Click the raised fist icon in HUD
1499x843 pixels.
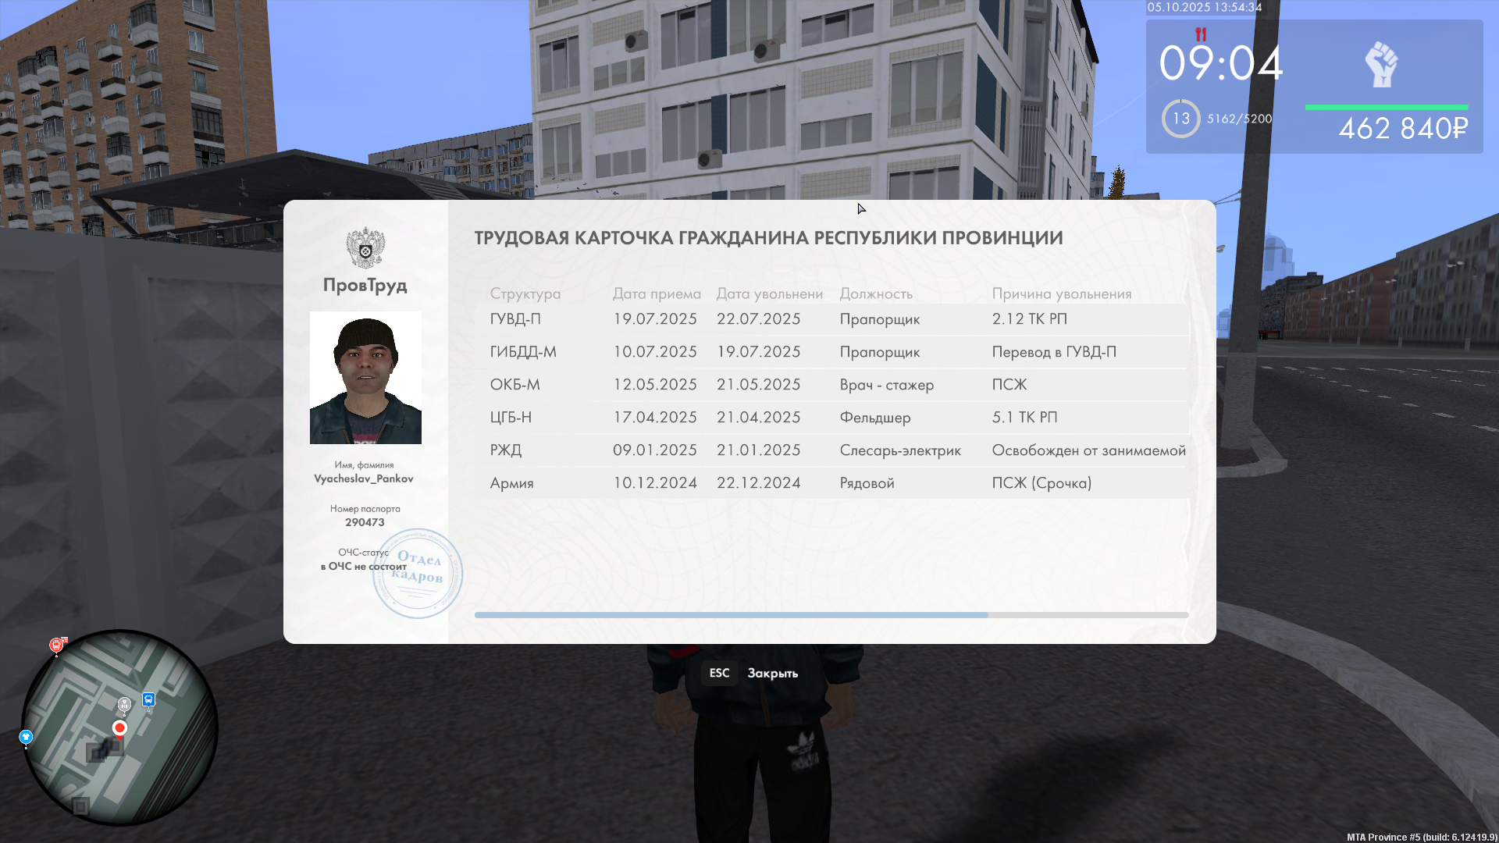pyautogui.click(x=1381, y=64)
